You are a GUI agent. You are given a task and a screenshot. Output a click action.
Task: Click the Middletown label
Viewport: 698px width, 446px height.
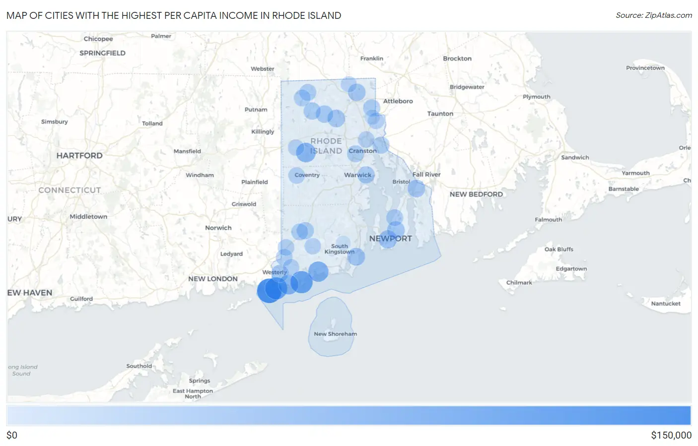[x=88, y=217]
